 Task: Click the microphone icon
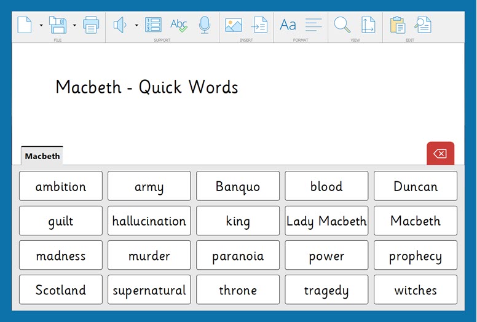coord(205,25)
